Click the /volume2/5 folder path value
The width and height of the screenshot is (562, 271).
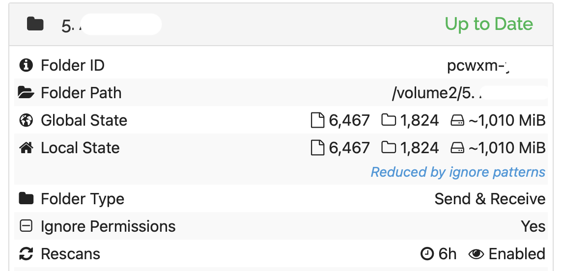point(469,93)
